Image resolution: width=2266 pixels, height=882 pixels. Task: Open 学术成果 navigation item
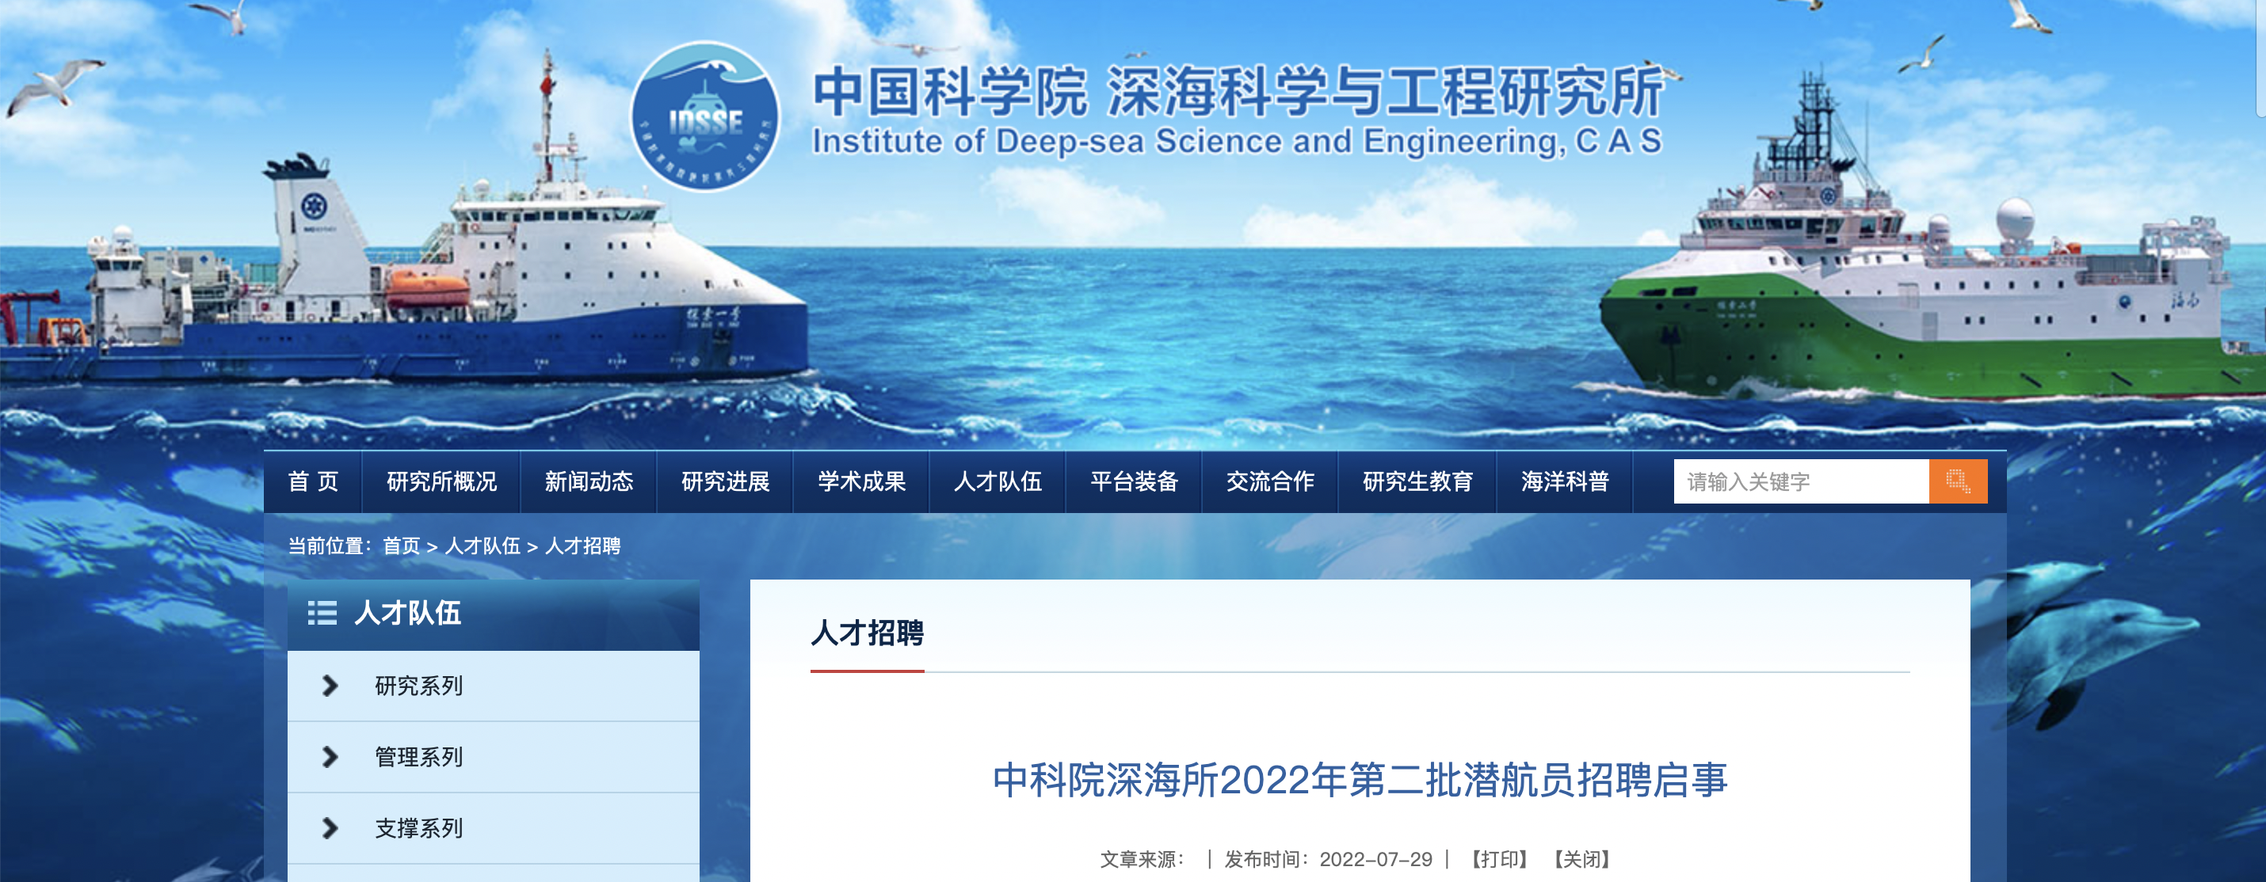(x=861, y=482)
